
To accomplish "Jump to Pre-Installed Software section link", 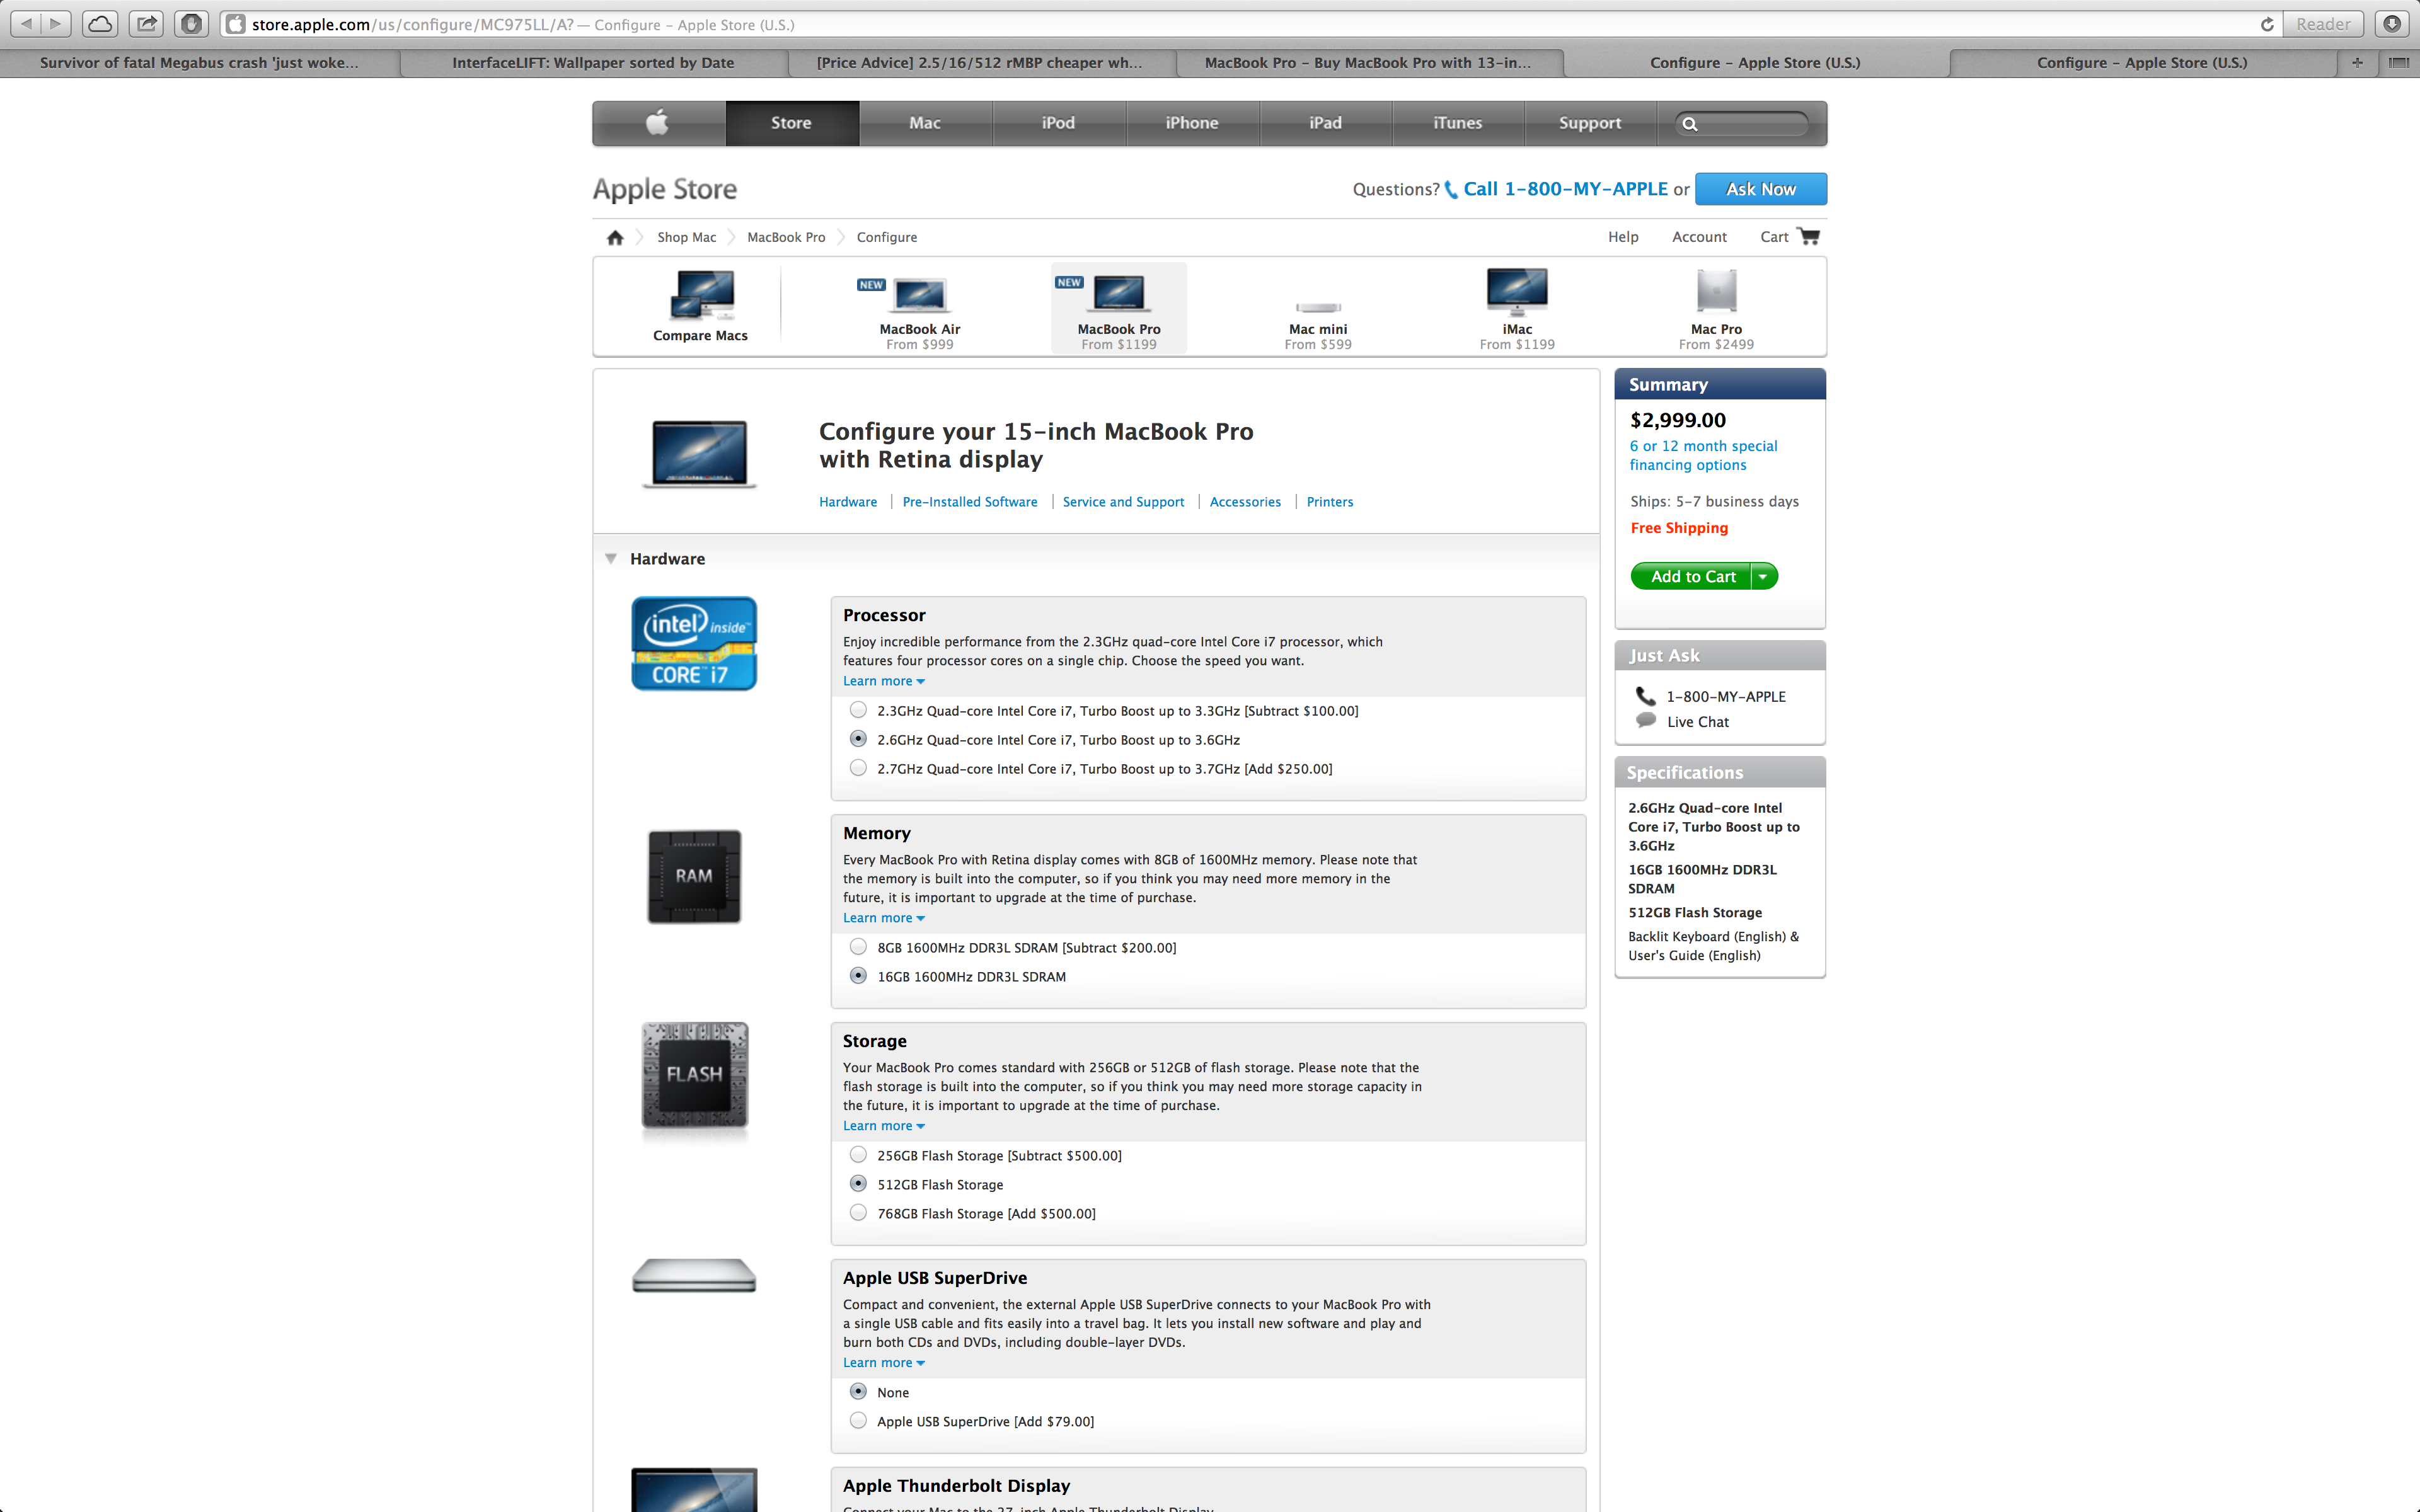I will [970, 502].
